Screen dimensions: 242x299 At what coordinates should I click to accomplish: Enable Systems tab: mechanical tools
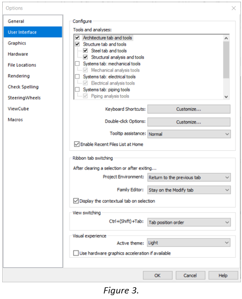tap(77, 63)
